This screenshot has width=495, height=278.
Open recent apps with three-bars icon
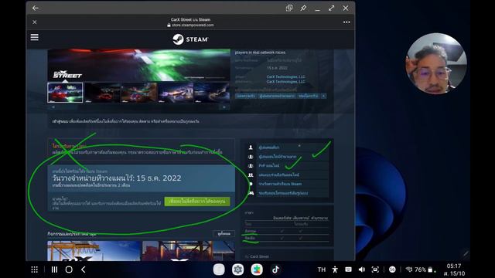[54, 270]
